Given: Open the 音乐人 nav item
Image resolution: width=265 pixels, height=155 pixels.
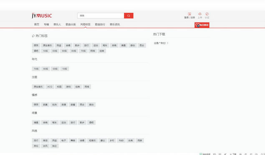Looking at the screenshot, I should (57, 24).
